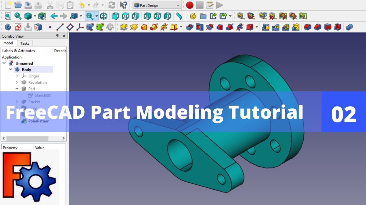This screenshot has width=366, height=205.
Task: Click the Mirrored feature icon
Action: tap(266, 27)
